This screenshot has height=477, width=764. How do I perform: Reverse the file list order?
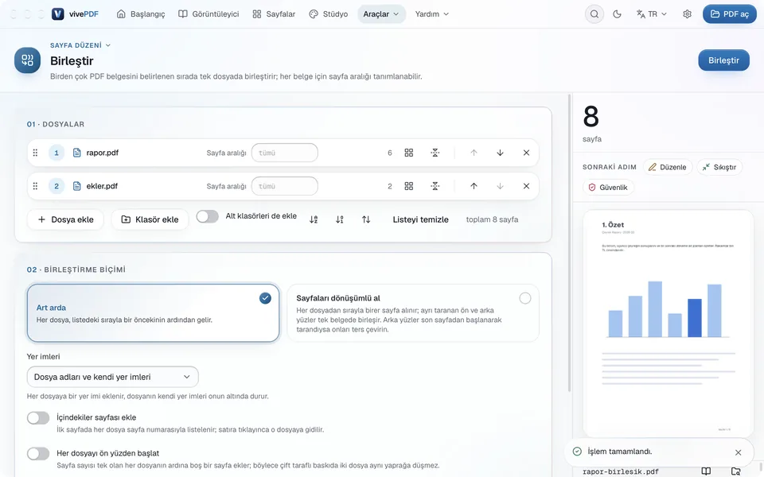pos(366,219)
